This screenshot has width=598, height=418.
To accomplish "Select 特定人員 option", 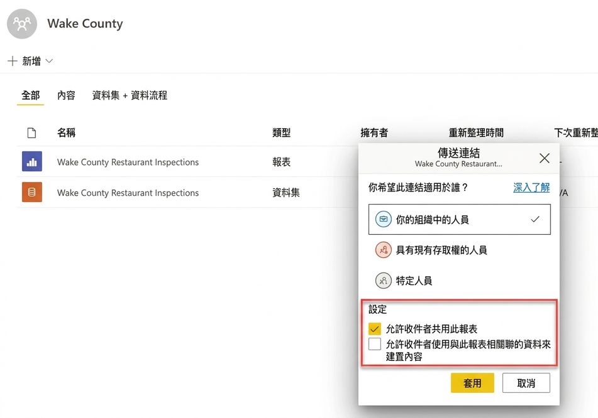I will point(460,281).
